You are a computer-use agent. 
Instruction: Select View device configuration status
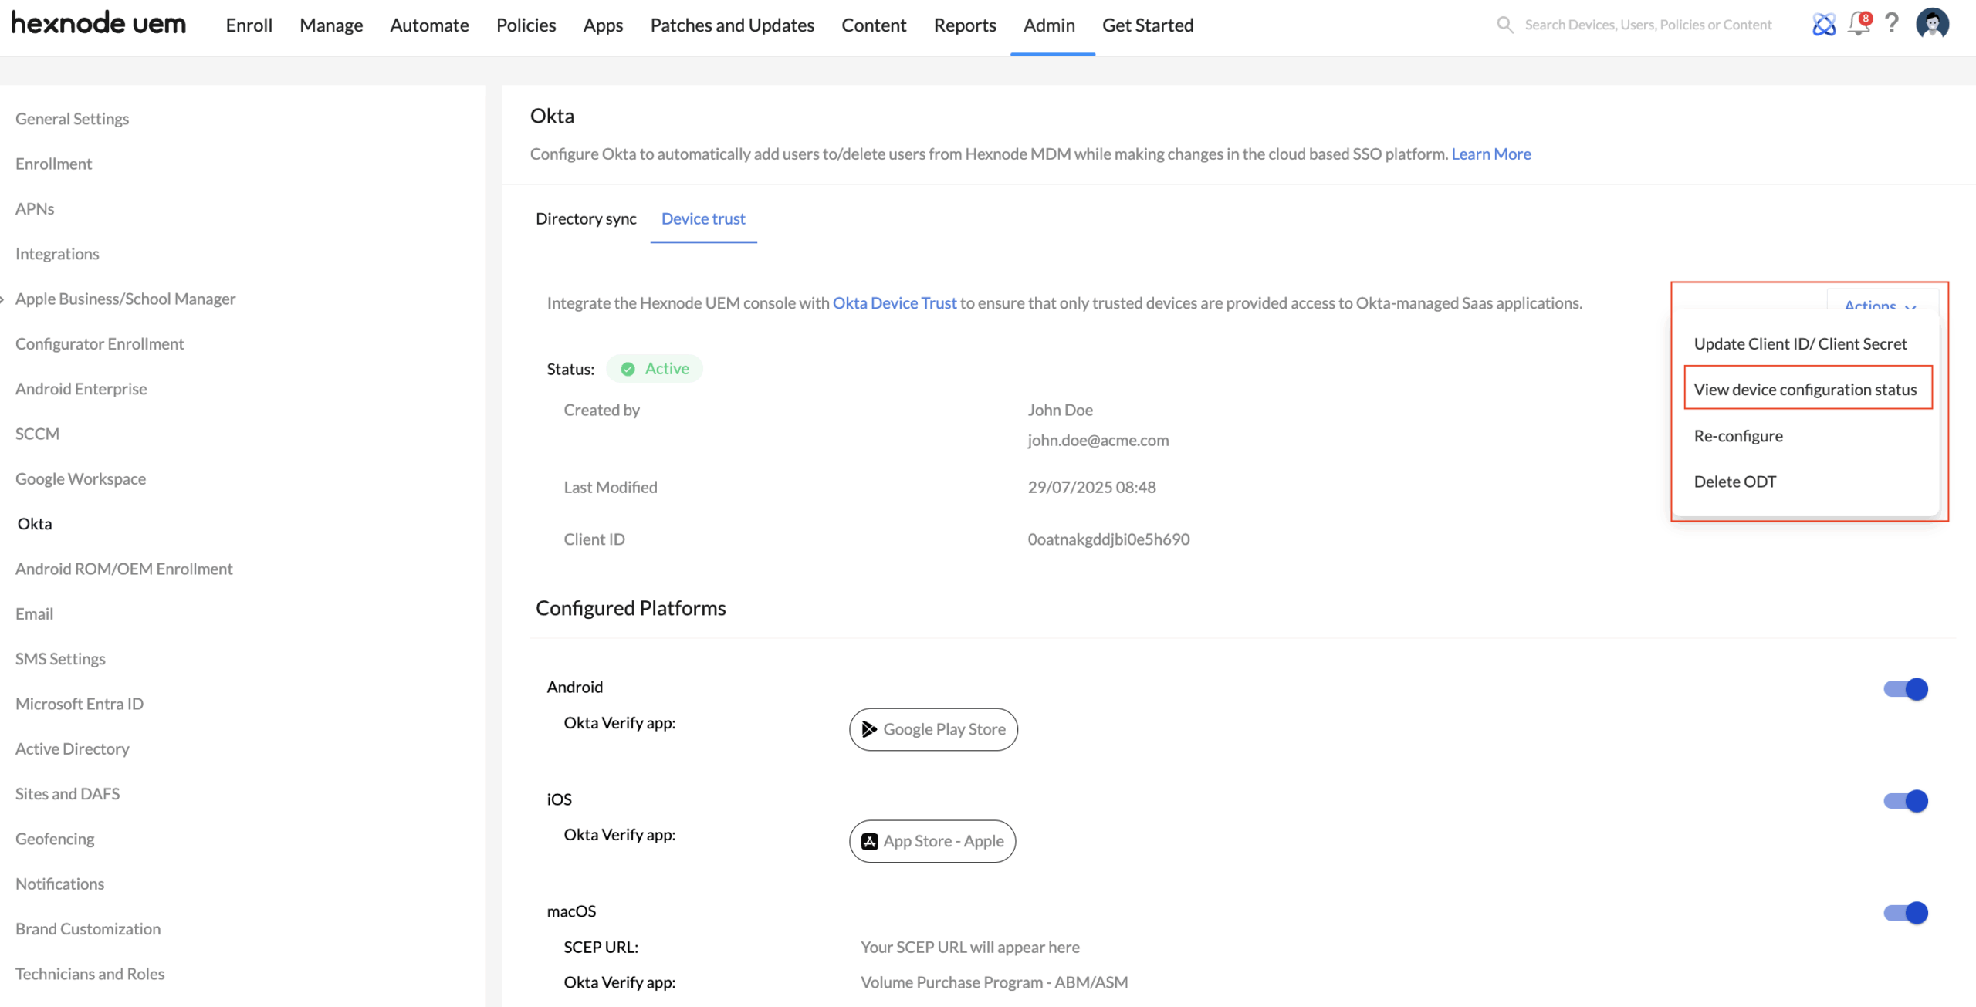[x=1805, y=390]
